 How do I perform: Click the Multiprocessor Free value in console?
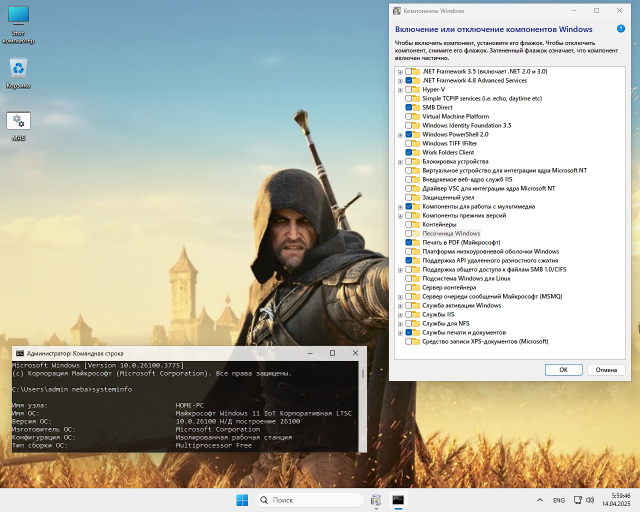click(214, 445)
